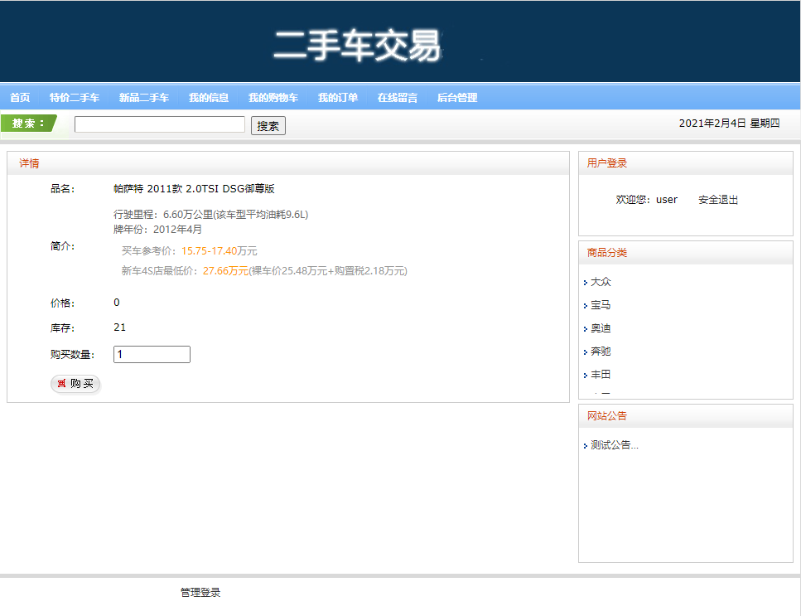Select the 大众 brand category

(x=599, y=282)
